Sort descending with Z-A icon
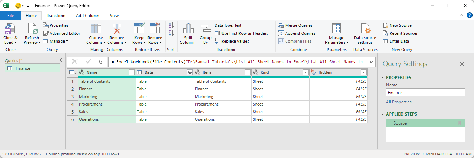The height and width of the screenshot is (158, 474). pos(171,33)
